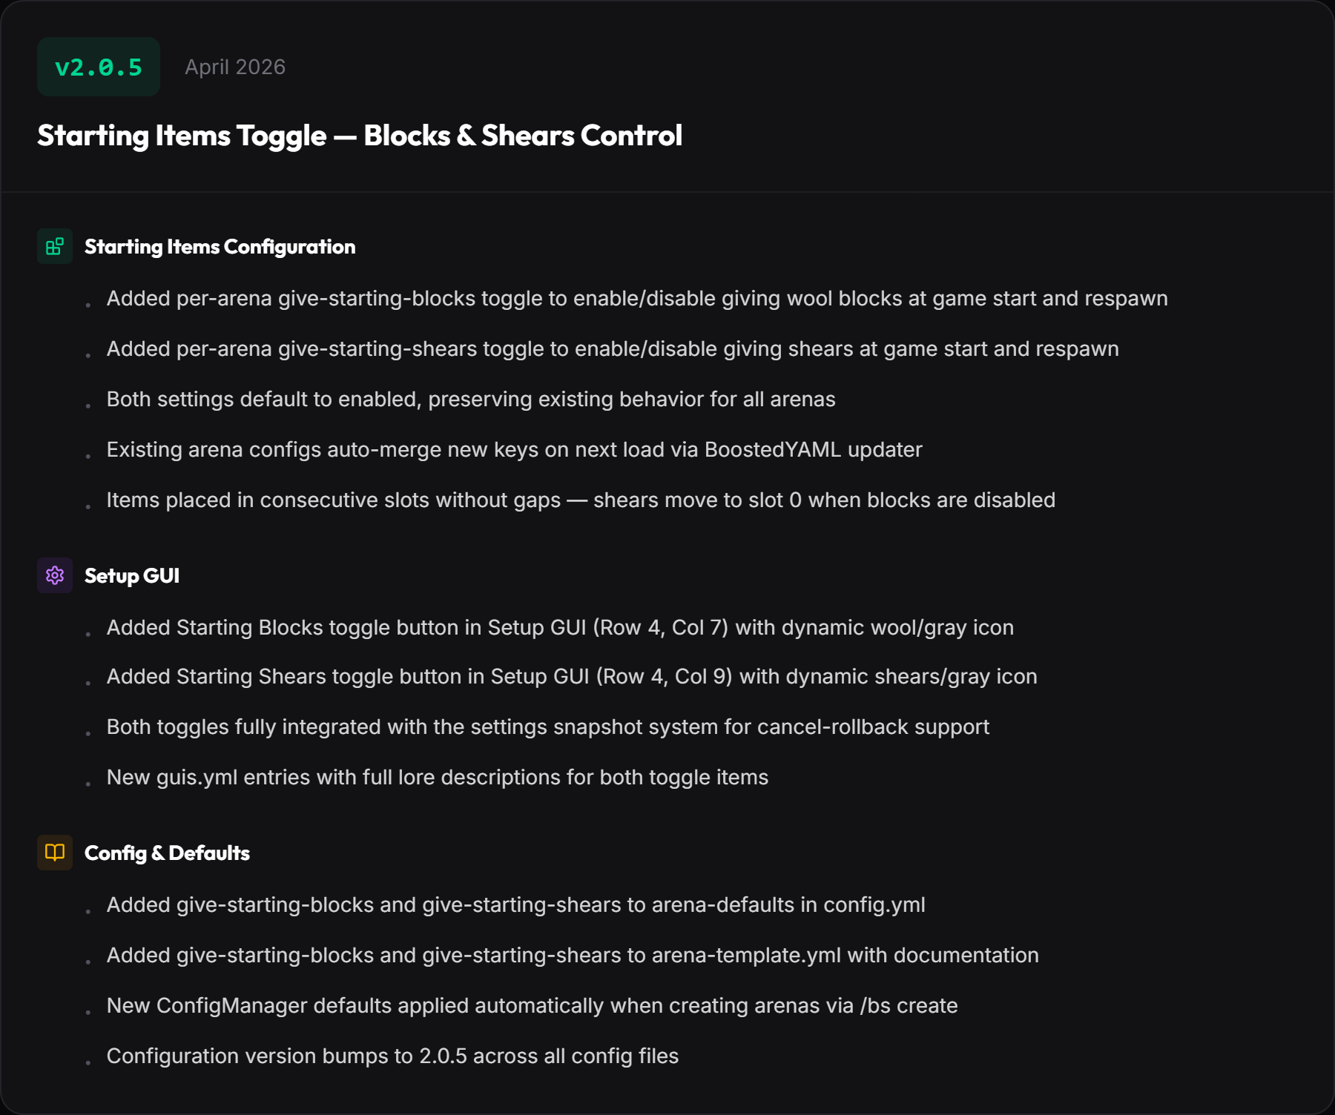Image resolution: width=1335 pixels, height=1115 pixels.
Task: Select the Starting Items Configuration section heading
Action: (x=220, y=247)
